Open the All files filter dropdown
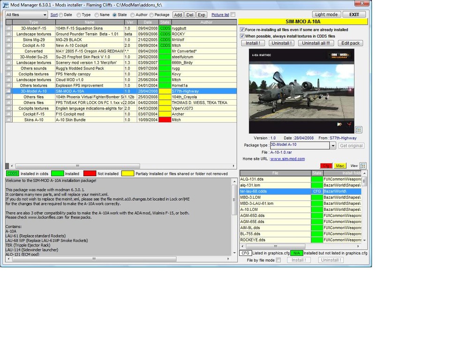 tap(45, 15)
